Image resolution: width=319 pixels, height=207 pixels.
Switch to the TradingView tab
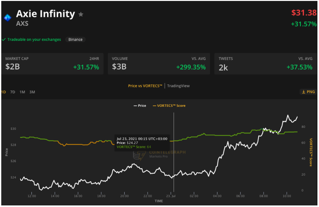click(x=178, y=86)
